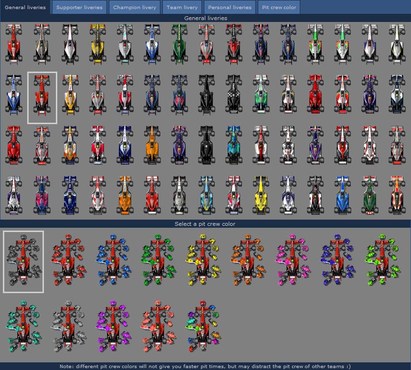Select the Pit crew color tab
This screenshot has height=370, width=411.
(279, 7)
